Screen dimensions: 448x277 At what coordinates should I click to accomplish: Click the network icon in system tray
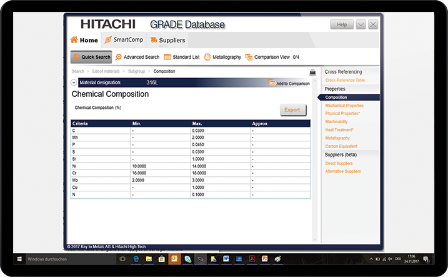coord(384,259)
